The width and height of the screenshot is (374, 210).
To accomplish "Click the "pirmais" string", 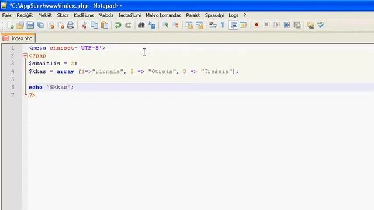I will (x=108, y=71).
